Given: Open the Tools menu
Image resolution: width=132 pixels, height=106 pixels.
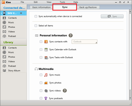Looking at the screenshot, I should click(x=62, y=2).
